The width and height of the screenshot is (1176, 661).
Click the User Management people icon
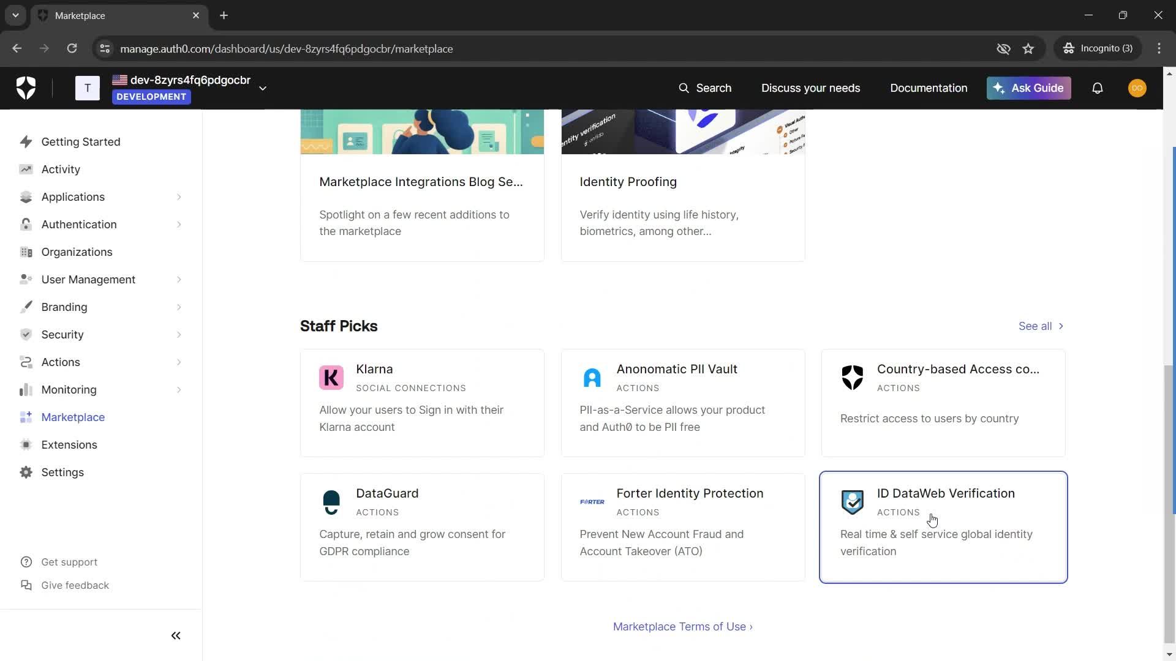pyautogui.click(x=26, y=280)
